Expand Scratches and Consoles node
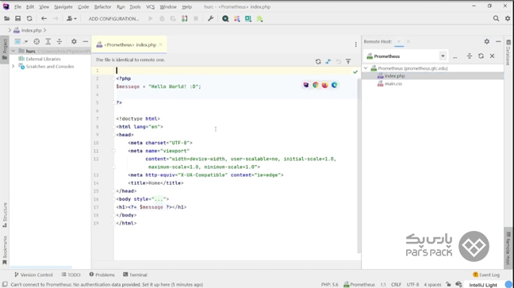 13,67
